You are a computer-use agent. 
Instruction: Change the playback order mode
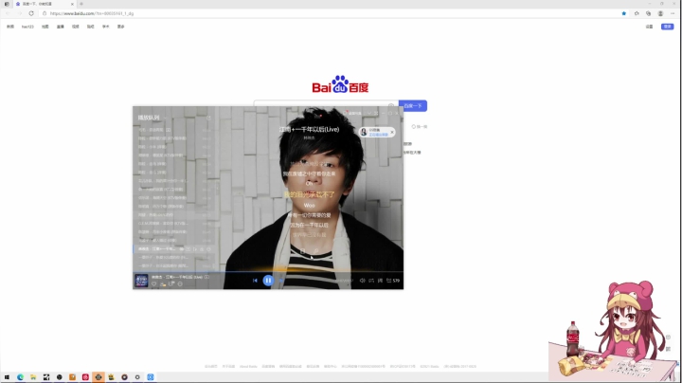point(371,281)
